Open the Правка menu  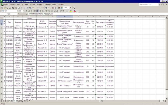click(13, 5)
